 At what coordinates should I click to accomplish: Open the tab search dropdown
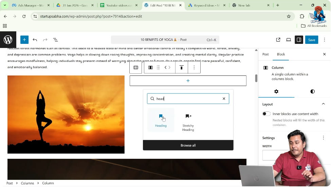click(5, 5)
